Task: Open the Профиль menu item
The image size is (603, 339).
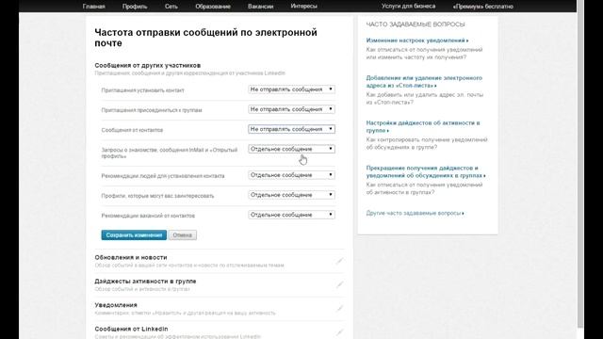Action: tap(135, 7)
